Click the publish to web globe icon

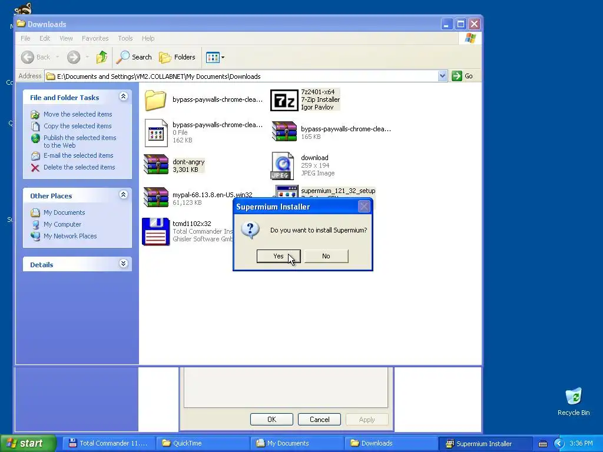(x=35, y=138)
